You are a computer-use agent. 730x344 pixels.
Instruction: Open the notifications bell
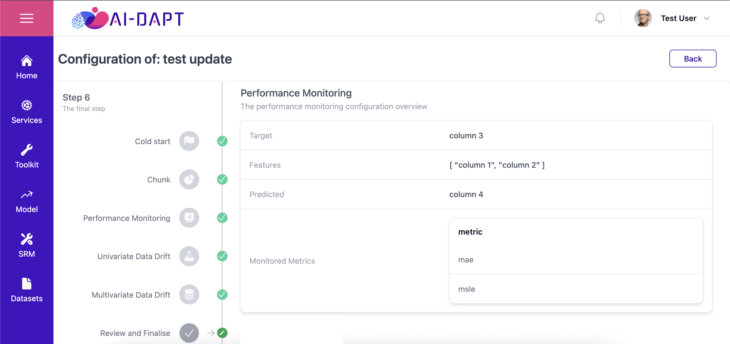600,18
